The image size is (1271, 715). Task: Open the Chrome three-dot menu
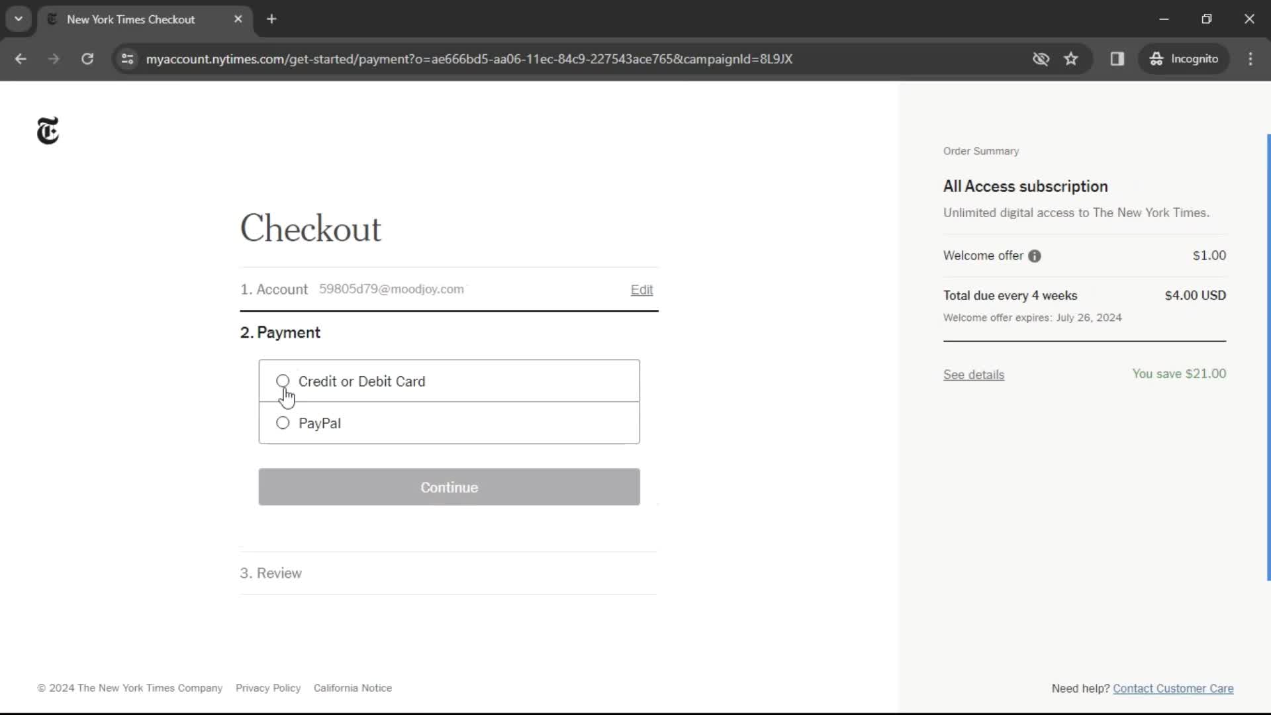pos(1250,59)
